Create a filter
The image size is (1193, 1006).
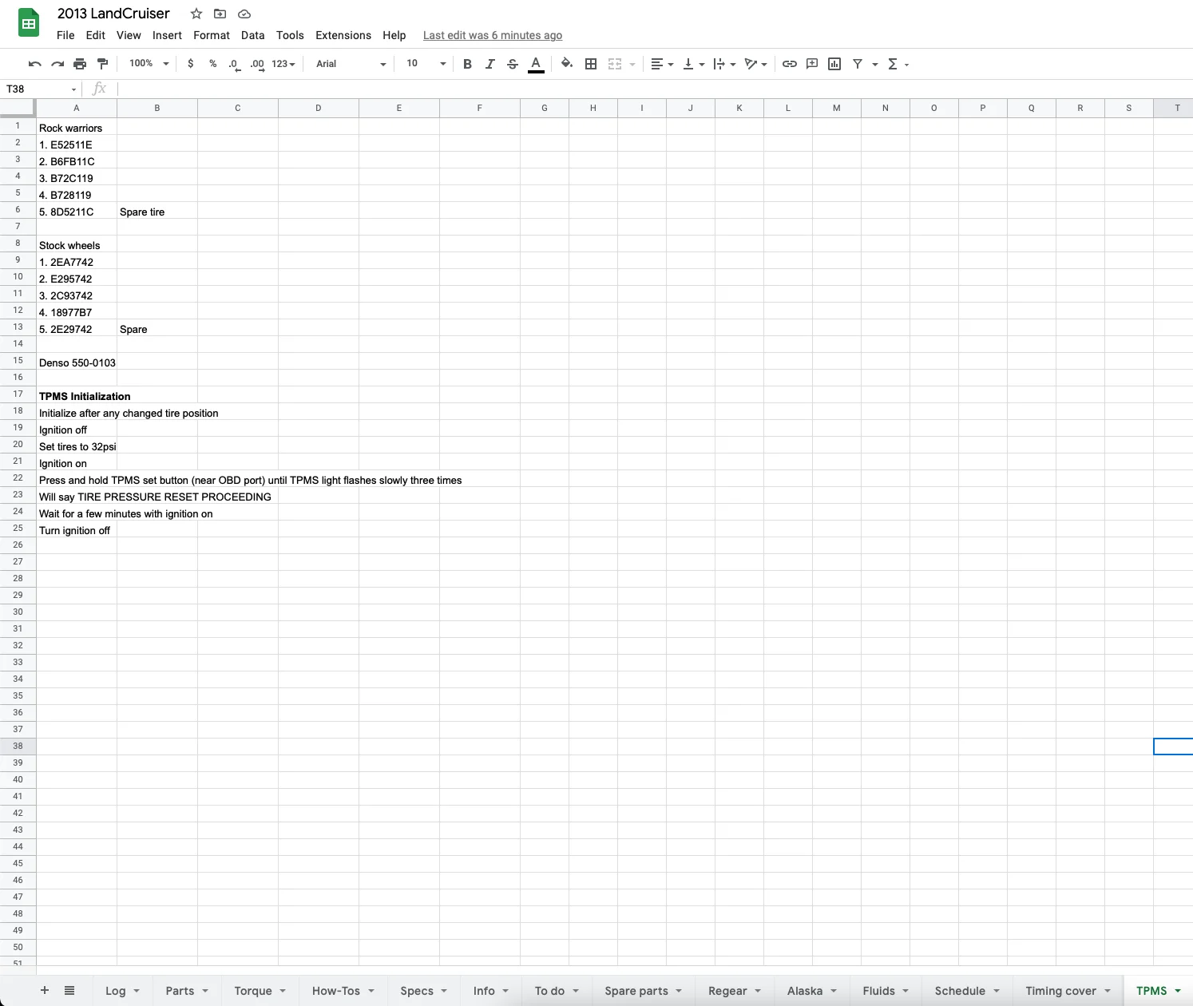[858, 64]
